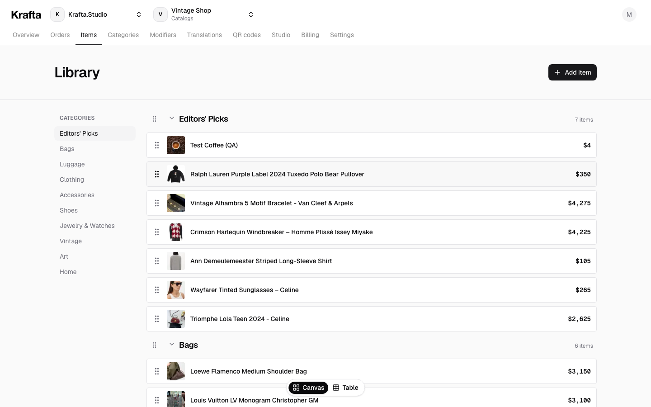Open the Settings tab

point(342,35)
